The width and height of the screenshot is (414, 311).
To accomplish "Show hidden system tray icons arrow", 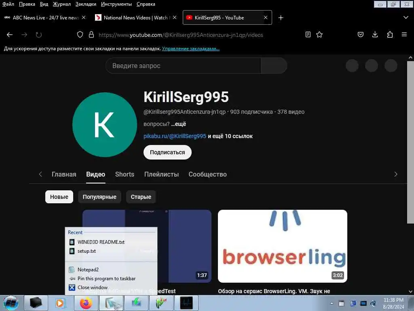I will click(x=332, y=303).
